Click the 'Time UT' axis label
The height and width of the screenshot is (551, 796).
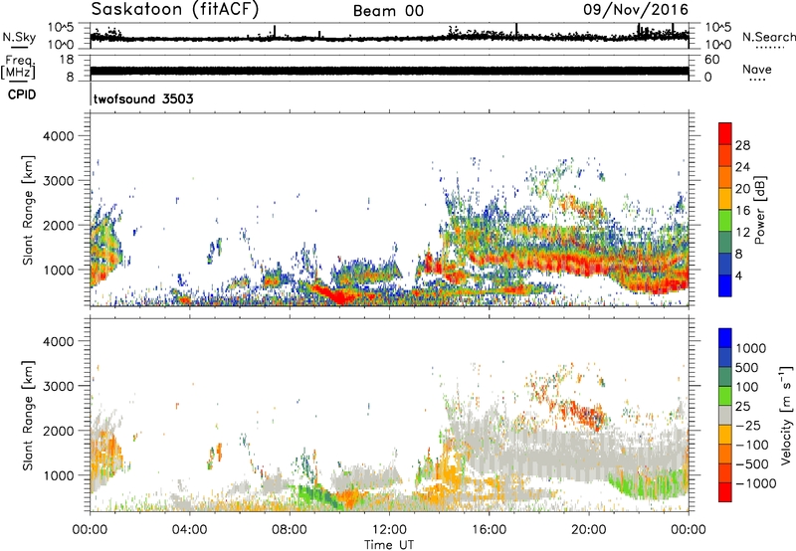389,544
